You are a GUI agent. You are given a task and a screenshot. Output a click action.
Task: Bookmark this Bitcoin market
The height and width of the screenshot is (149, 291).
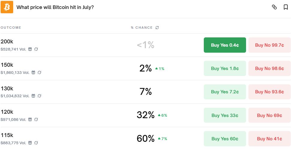coord(286,7)
